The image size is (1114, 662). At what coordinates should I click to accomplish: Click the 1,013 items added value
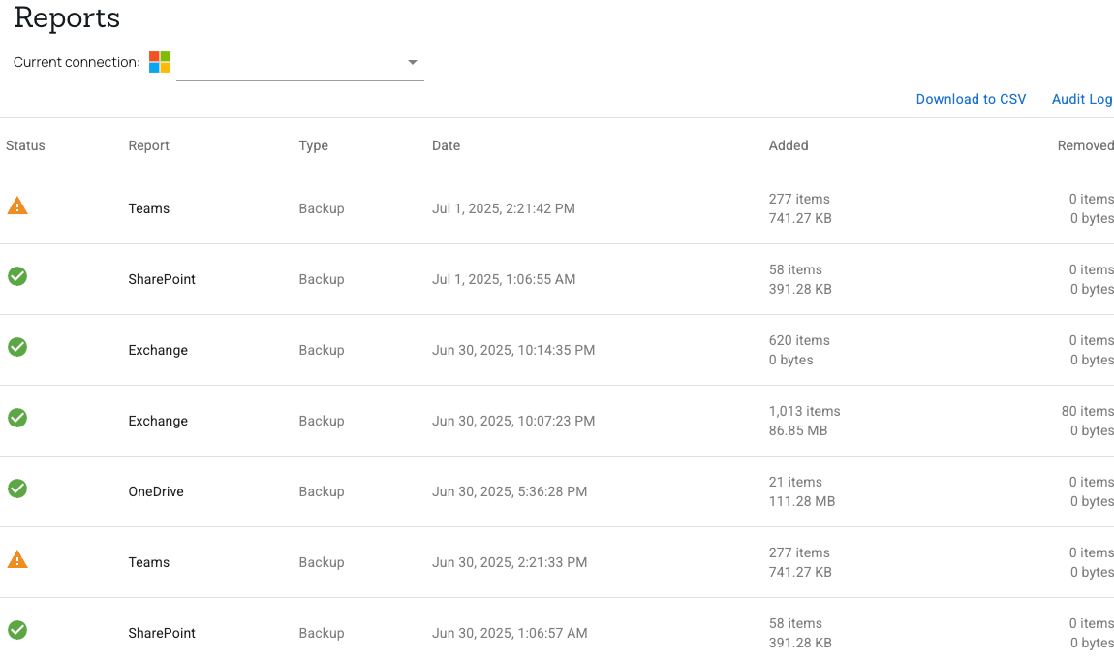pyautogui.click(x=804, y=411)
